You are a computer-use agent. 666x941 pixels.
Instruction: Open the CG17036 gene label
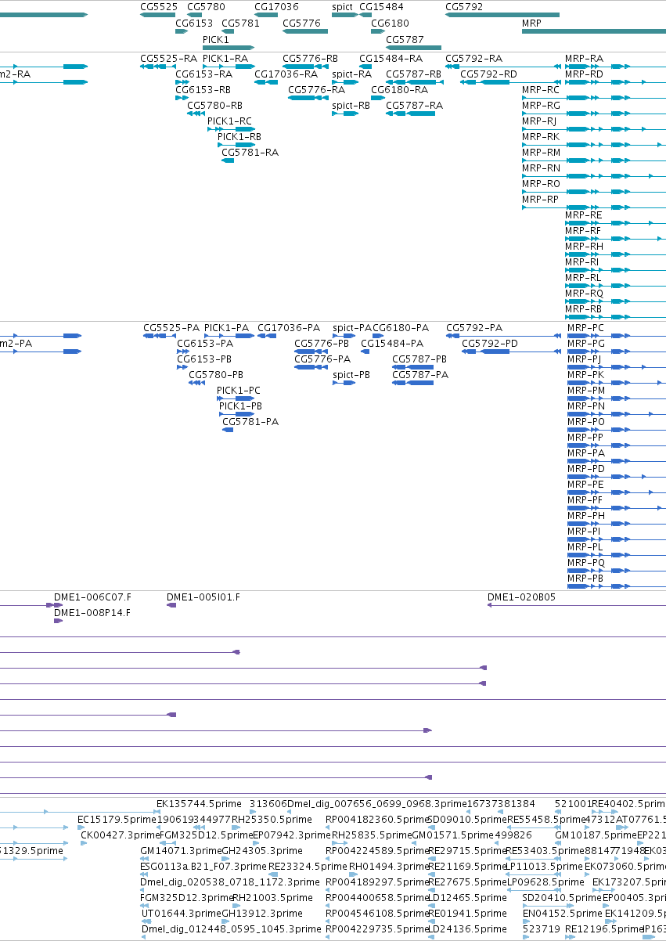click(276, 6)
